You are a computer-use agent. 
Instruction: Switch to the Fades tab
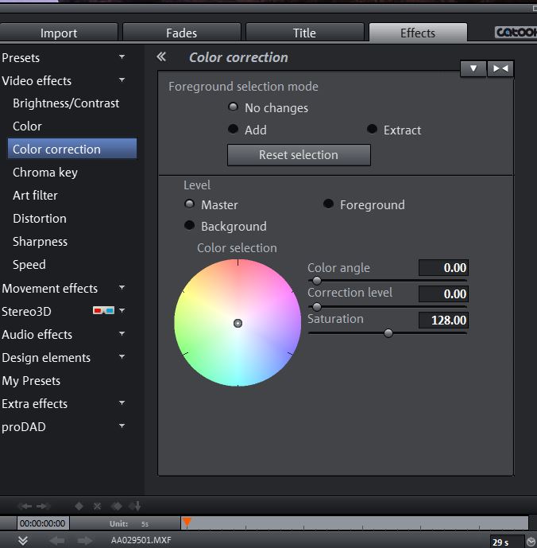coord(182,33)
